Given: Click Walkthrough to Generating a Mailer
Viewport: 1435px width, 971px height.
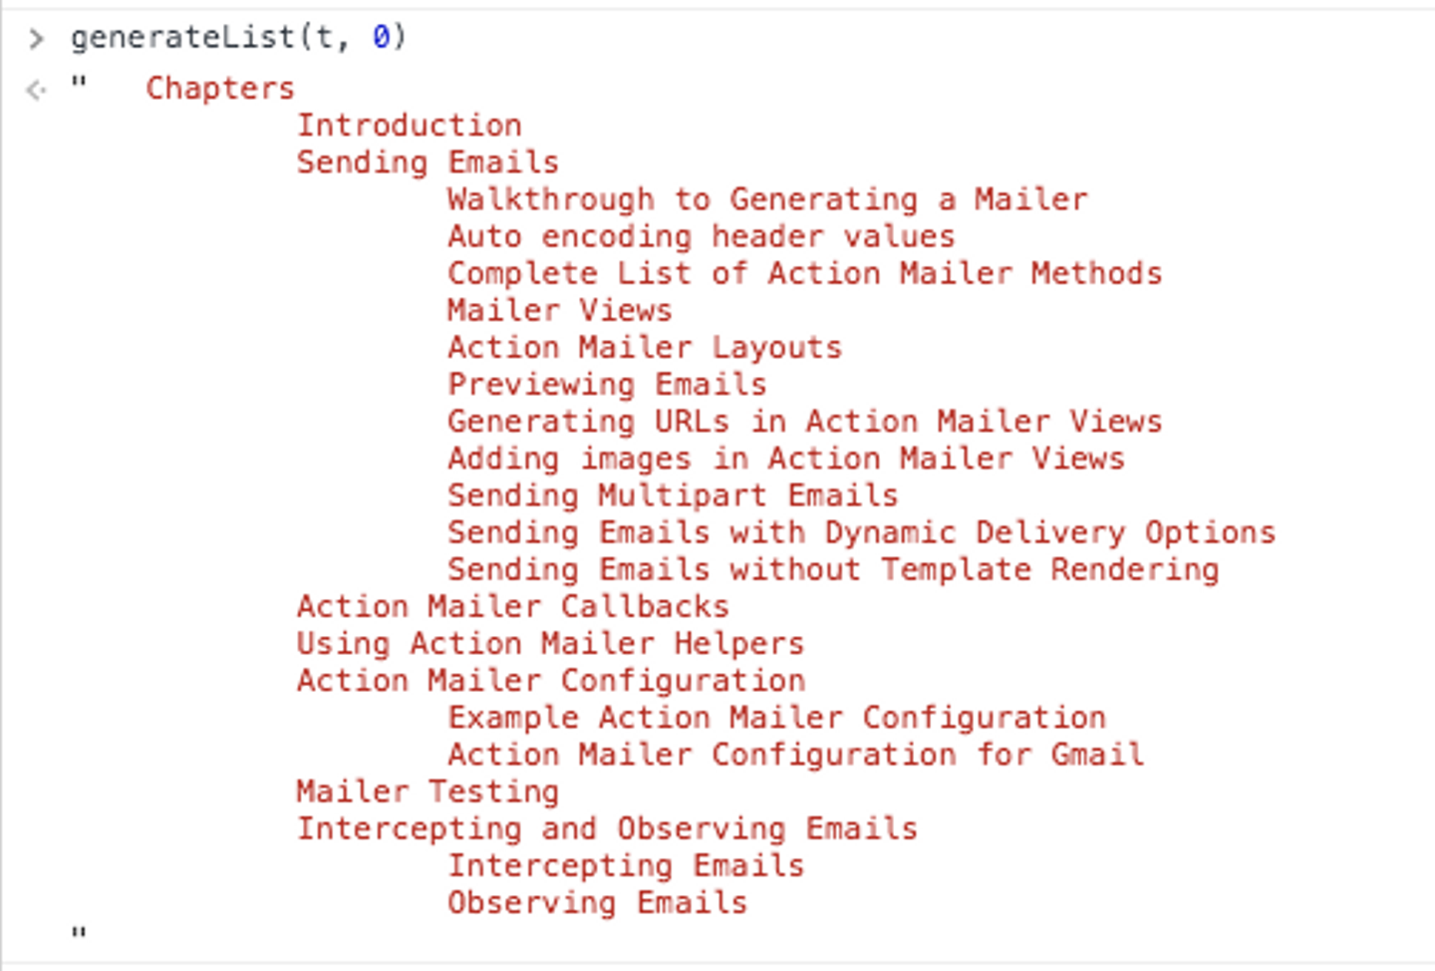Looking at the screenshot, I should click(766, 199).
